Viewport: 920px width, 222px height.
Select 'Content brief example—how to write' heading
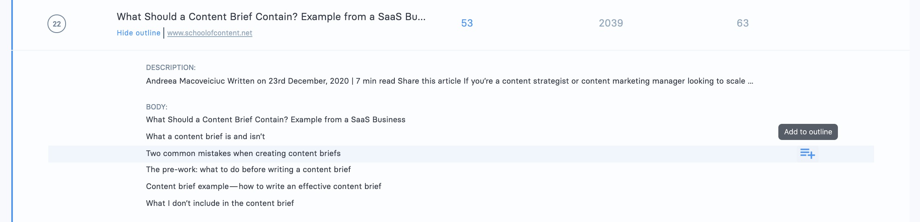pos(264,187)
